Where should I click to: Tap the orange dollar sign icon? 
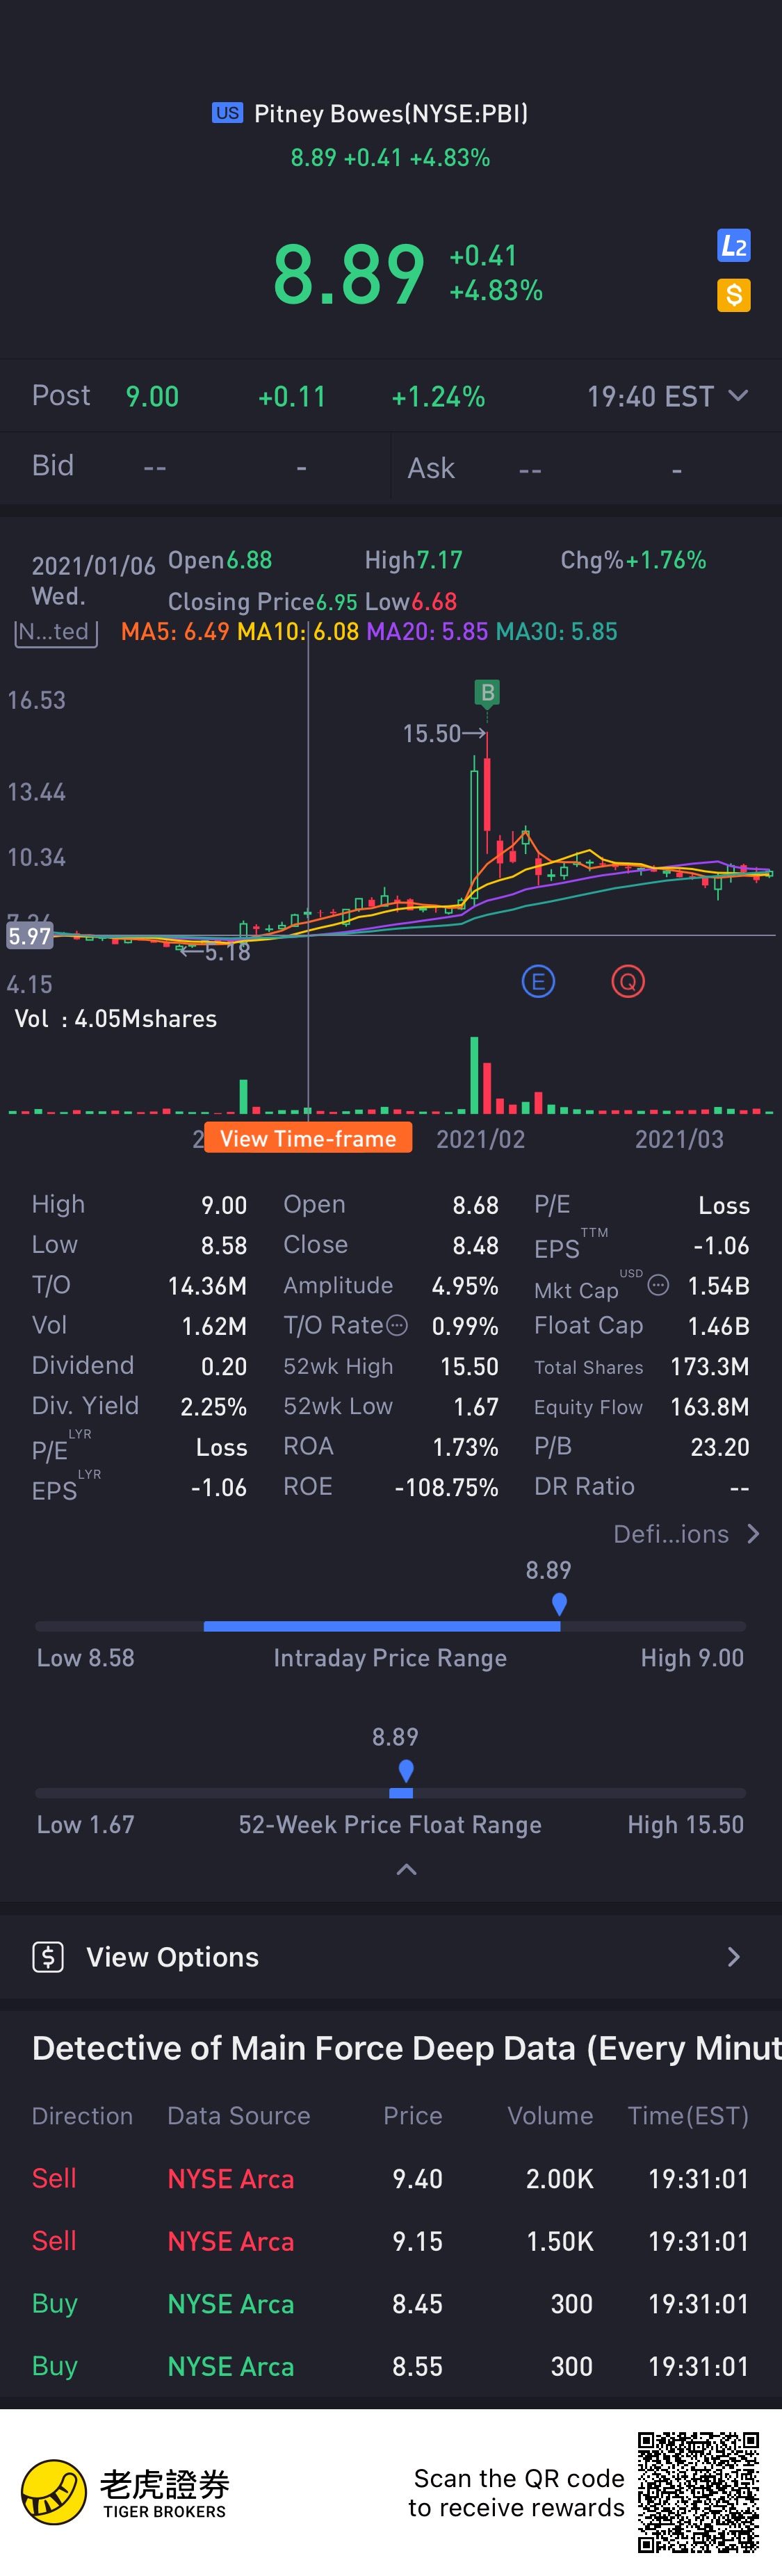pos(733,295)
